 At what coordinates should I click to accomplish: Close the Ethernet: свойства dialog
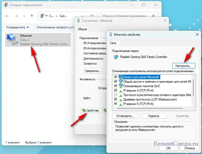[197, 35]
